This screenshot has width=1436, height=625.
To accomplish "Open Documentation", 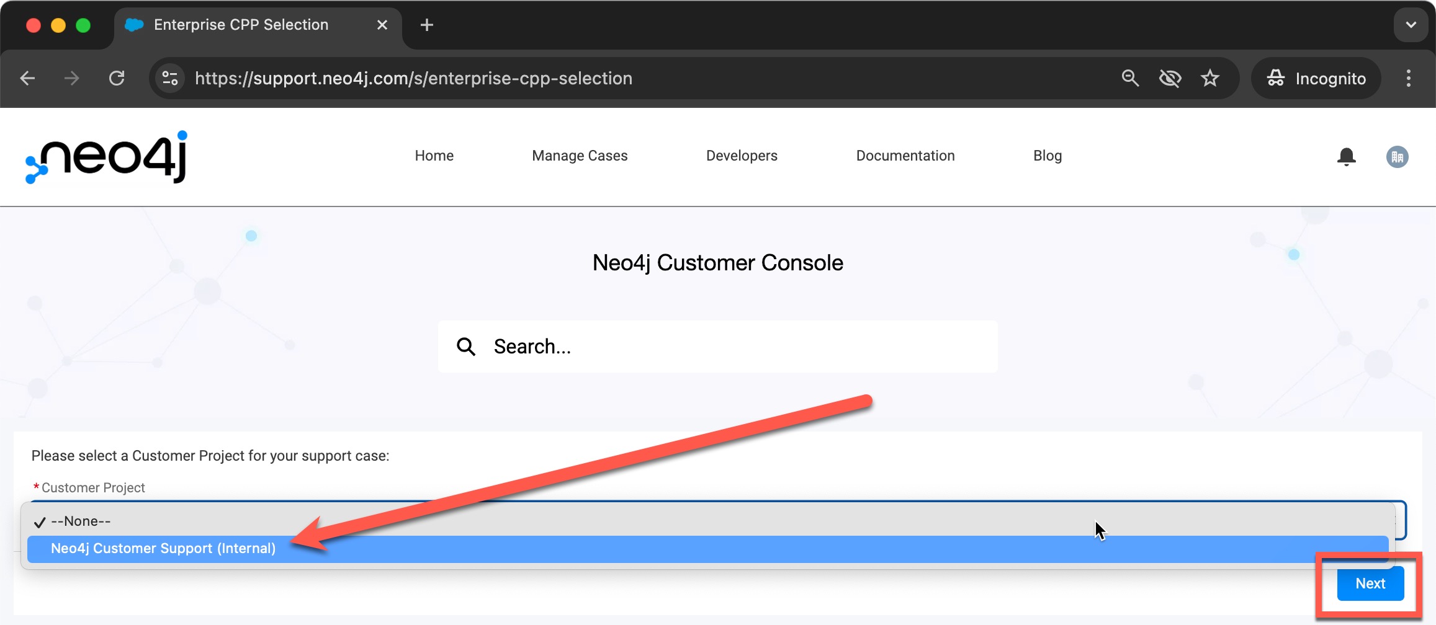I will (905, 156).
